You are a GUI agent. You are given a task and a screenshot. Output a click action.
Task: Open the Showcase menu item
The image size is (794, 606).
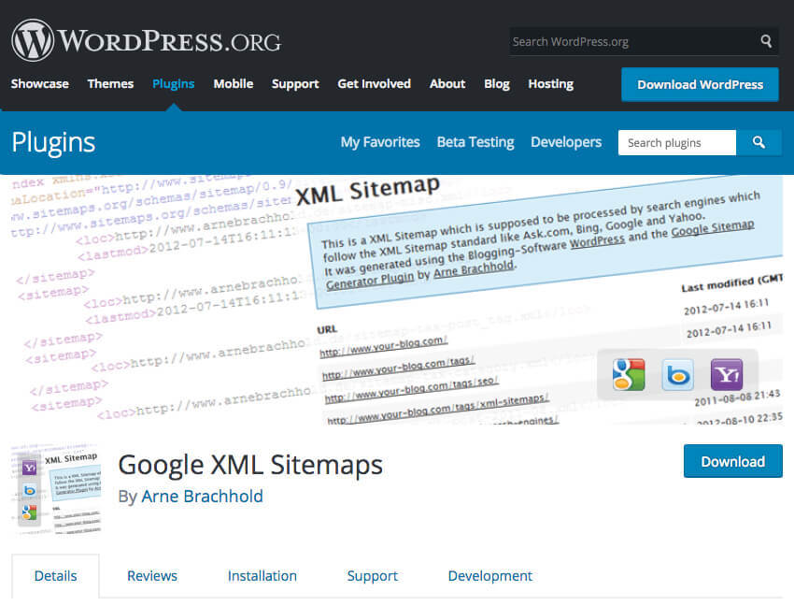click(40, 83)
